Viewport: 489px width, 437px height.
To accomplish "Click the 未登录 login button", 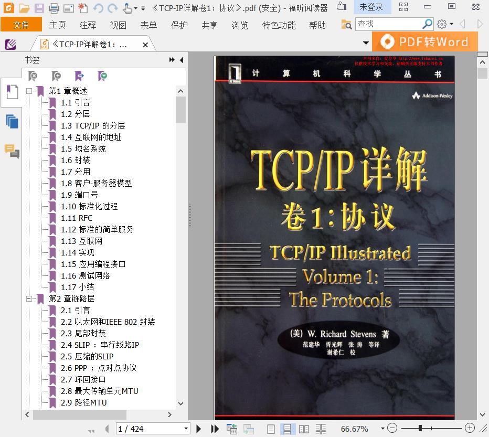I will (x=372, y=7).
